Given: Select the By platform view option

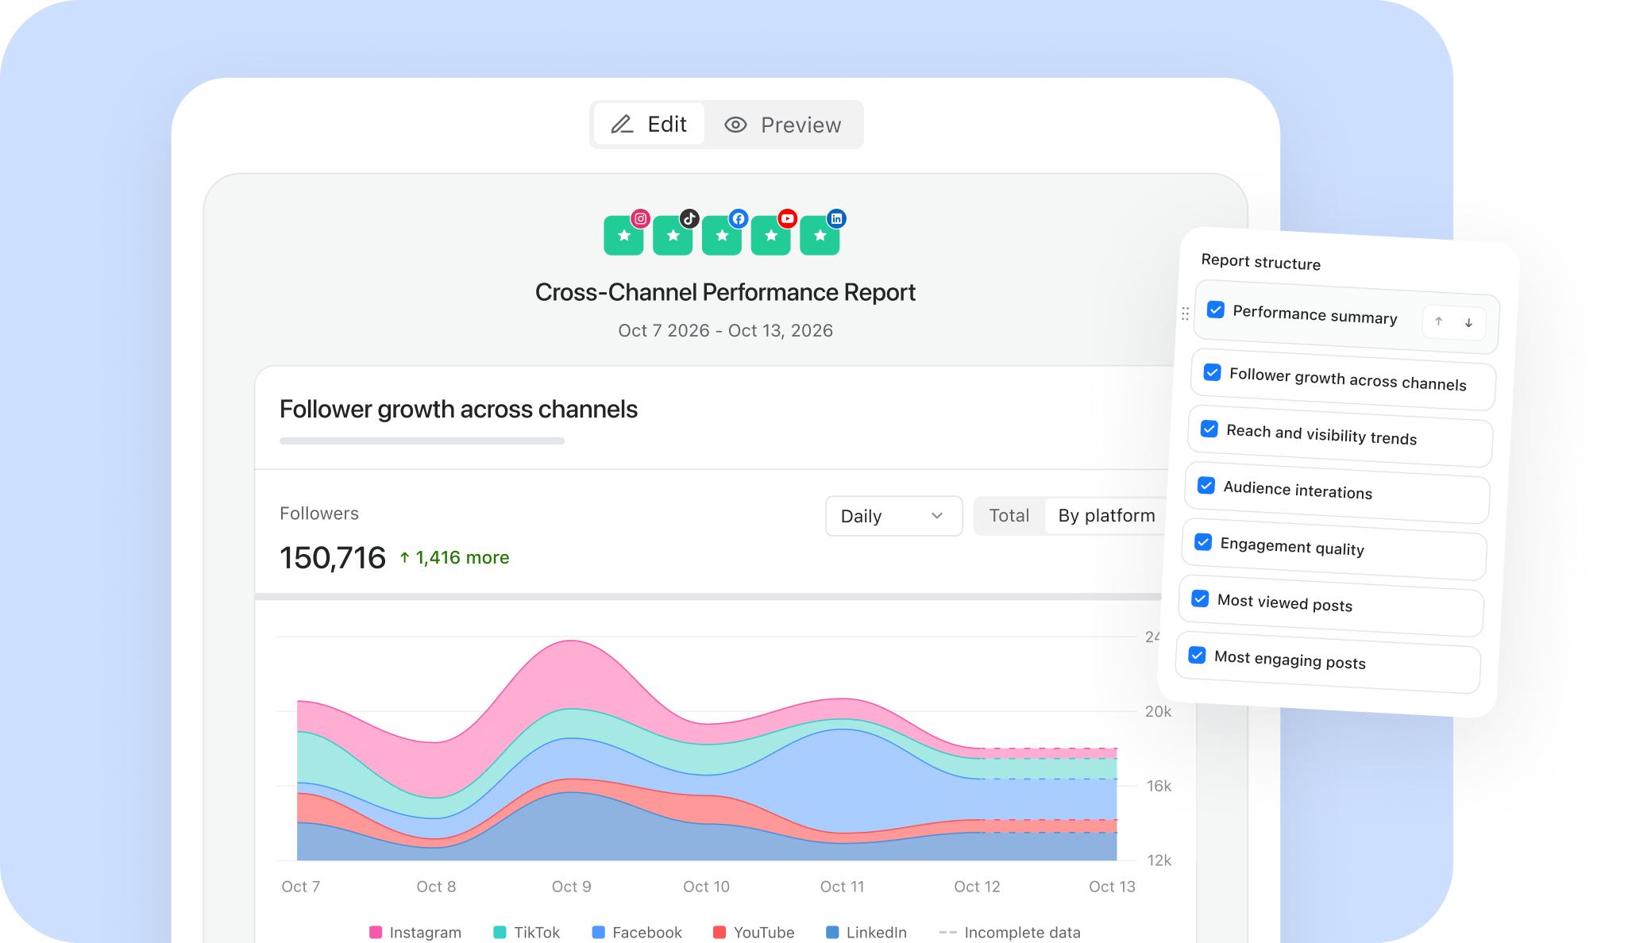Looking at the screenshot, I should (x=1106, y=516).
